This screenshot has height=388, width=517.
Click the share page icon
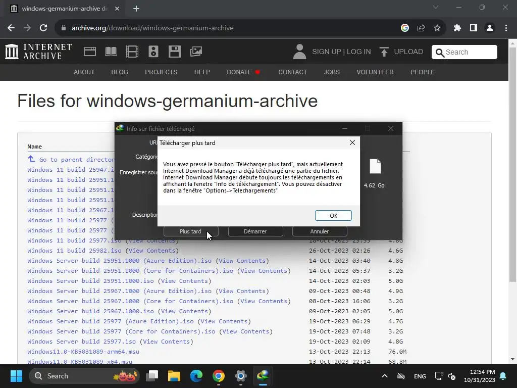coord(421,28)
